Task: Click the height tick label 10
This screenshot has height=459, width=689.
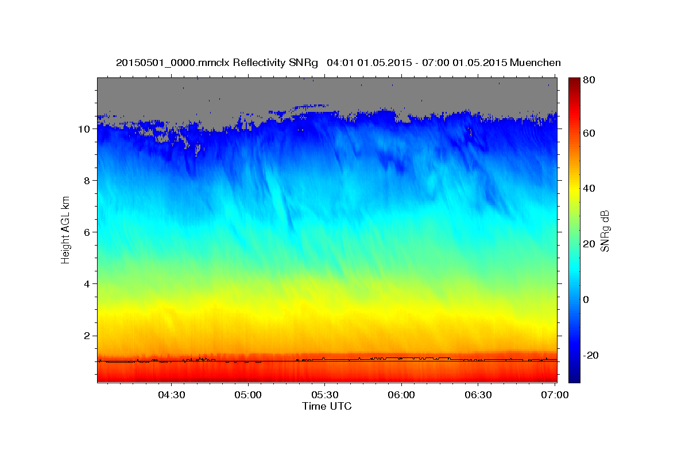Action: (85, 129)
